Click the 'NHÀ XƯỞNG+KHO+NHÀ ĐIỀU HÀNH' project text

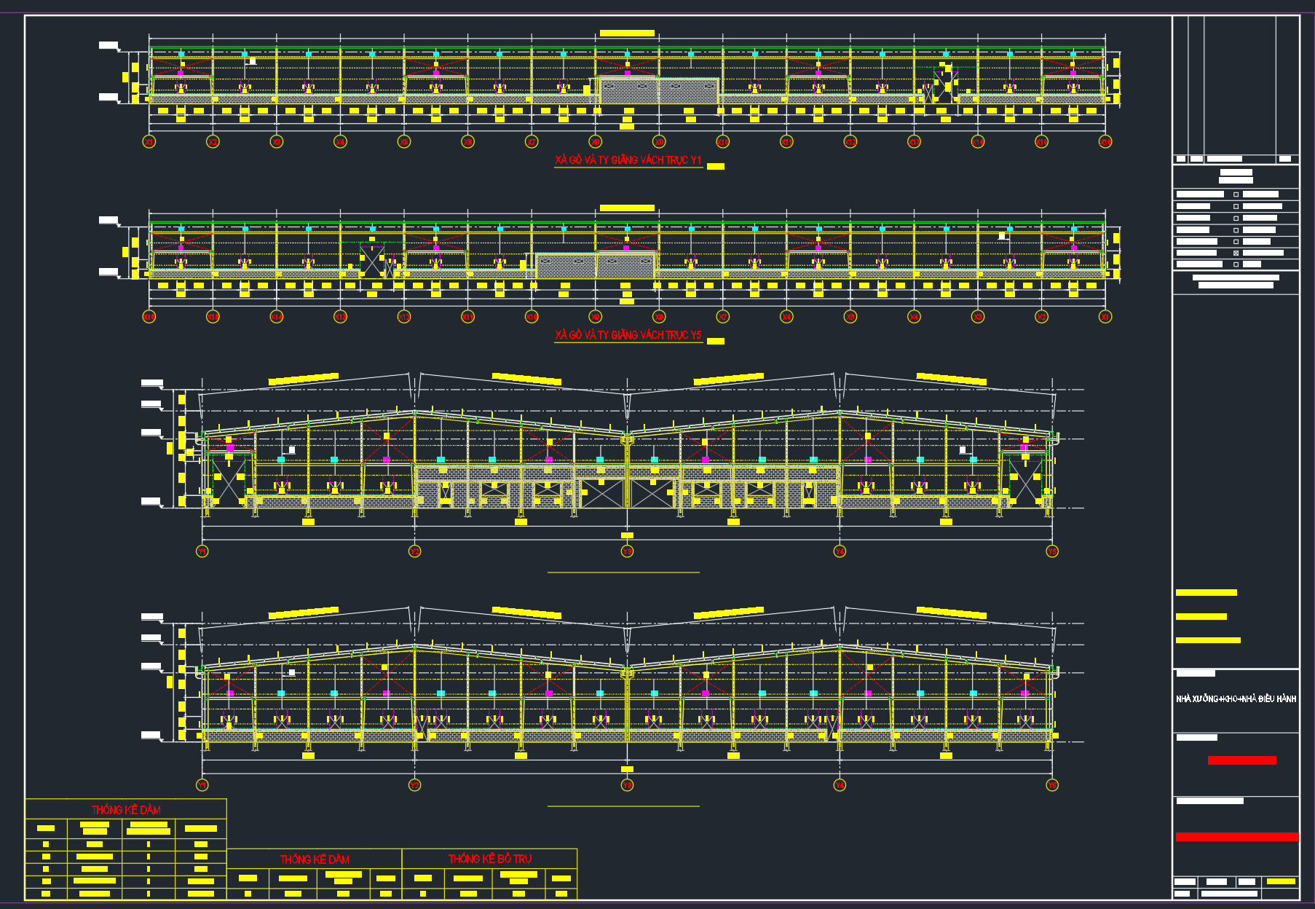(1236, 699)
